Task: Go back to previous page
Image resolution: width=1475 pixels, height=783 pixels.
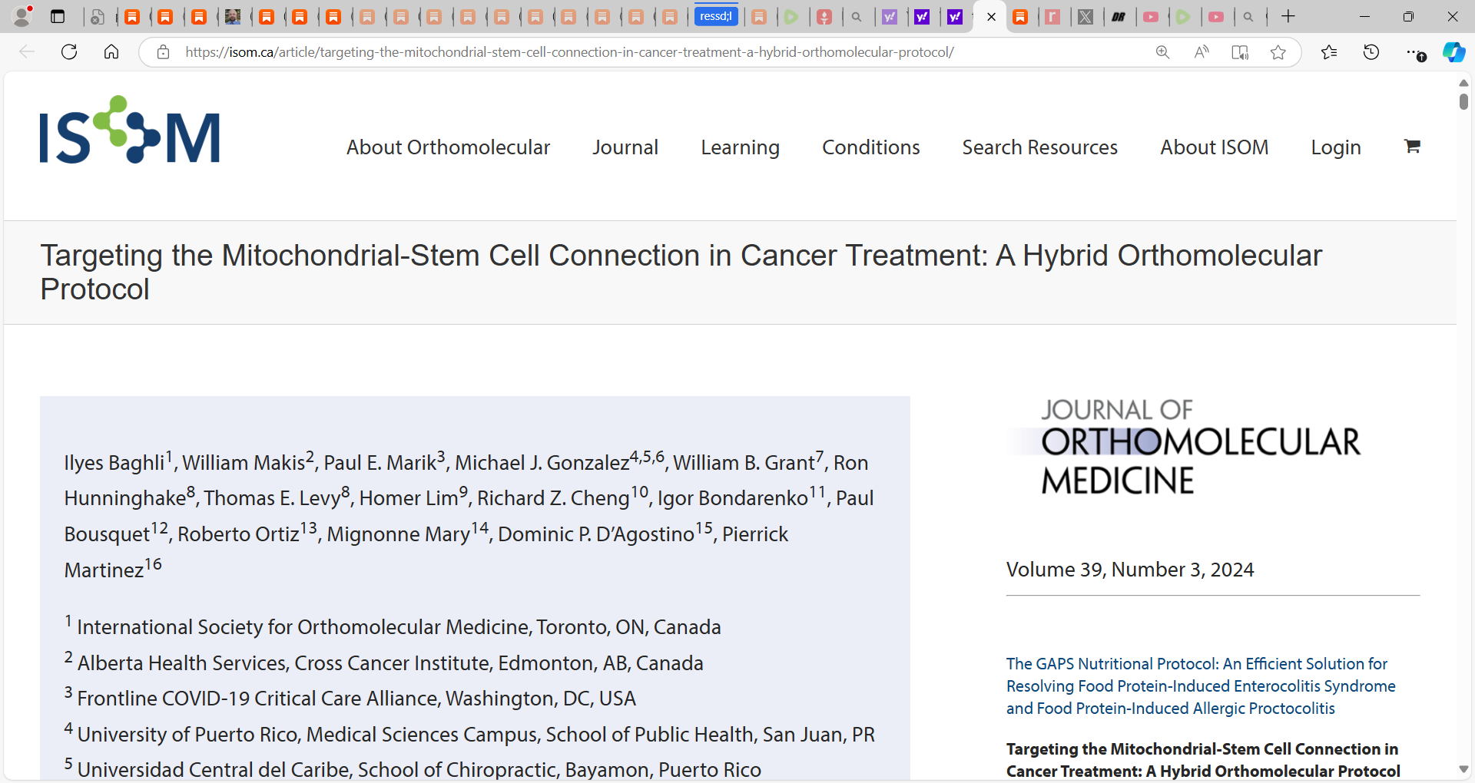Action: (27, 52)
